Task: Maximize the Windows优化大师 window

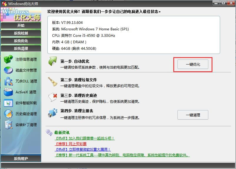Action: (223, 3)
